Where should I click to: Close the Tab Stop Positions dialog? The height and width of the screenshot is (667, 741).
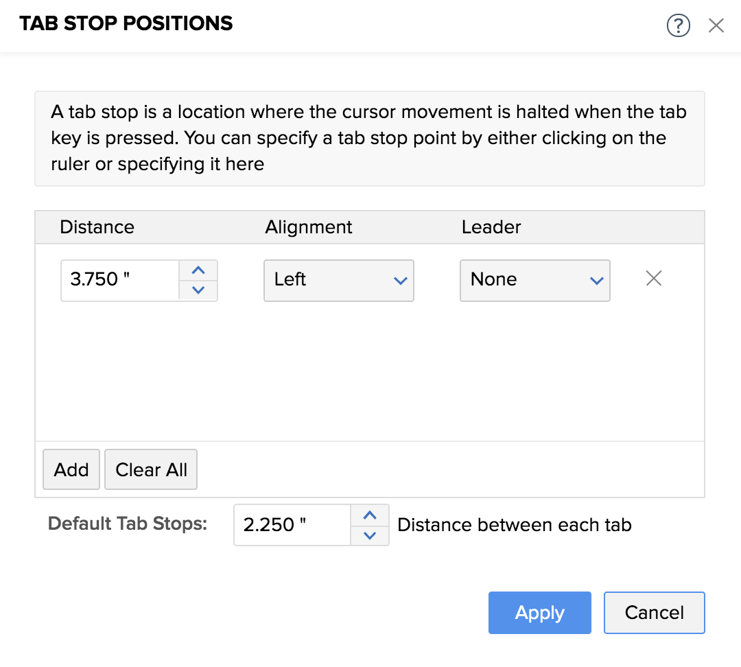click(x=716, y=26)
